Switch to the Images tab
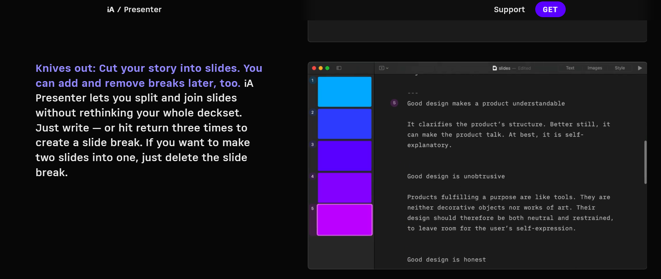 point(595,68)
